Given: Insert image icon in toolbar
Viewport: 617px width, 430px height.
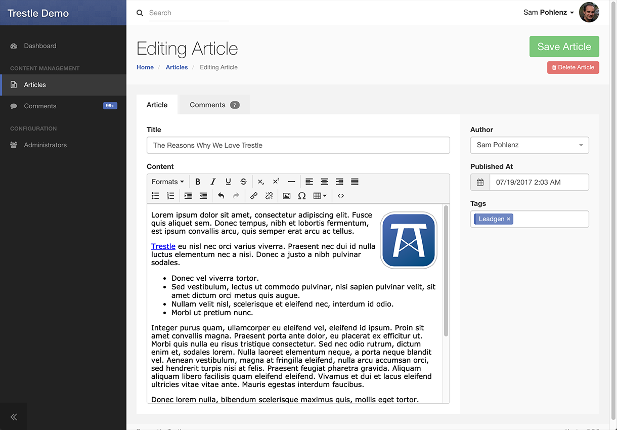Looking at the screenshot, I should point(287,196).
